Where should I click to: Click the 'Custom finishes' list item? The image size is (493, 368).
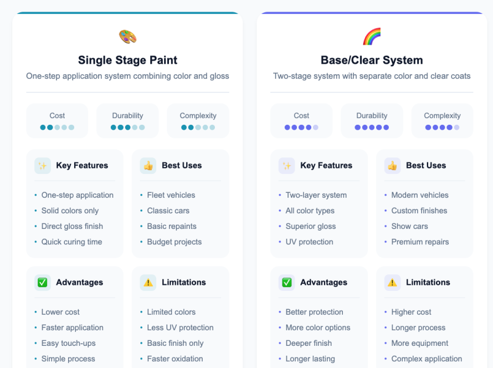[419, 211]
